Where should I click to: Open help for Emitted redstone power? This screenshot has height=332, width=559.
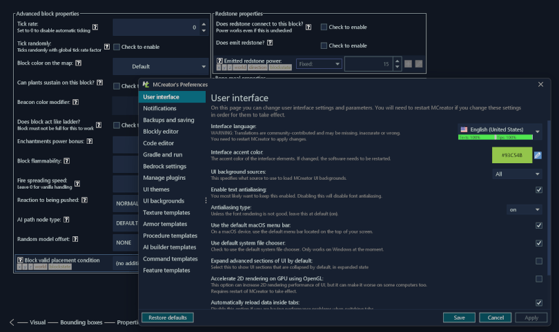219,61
